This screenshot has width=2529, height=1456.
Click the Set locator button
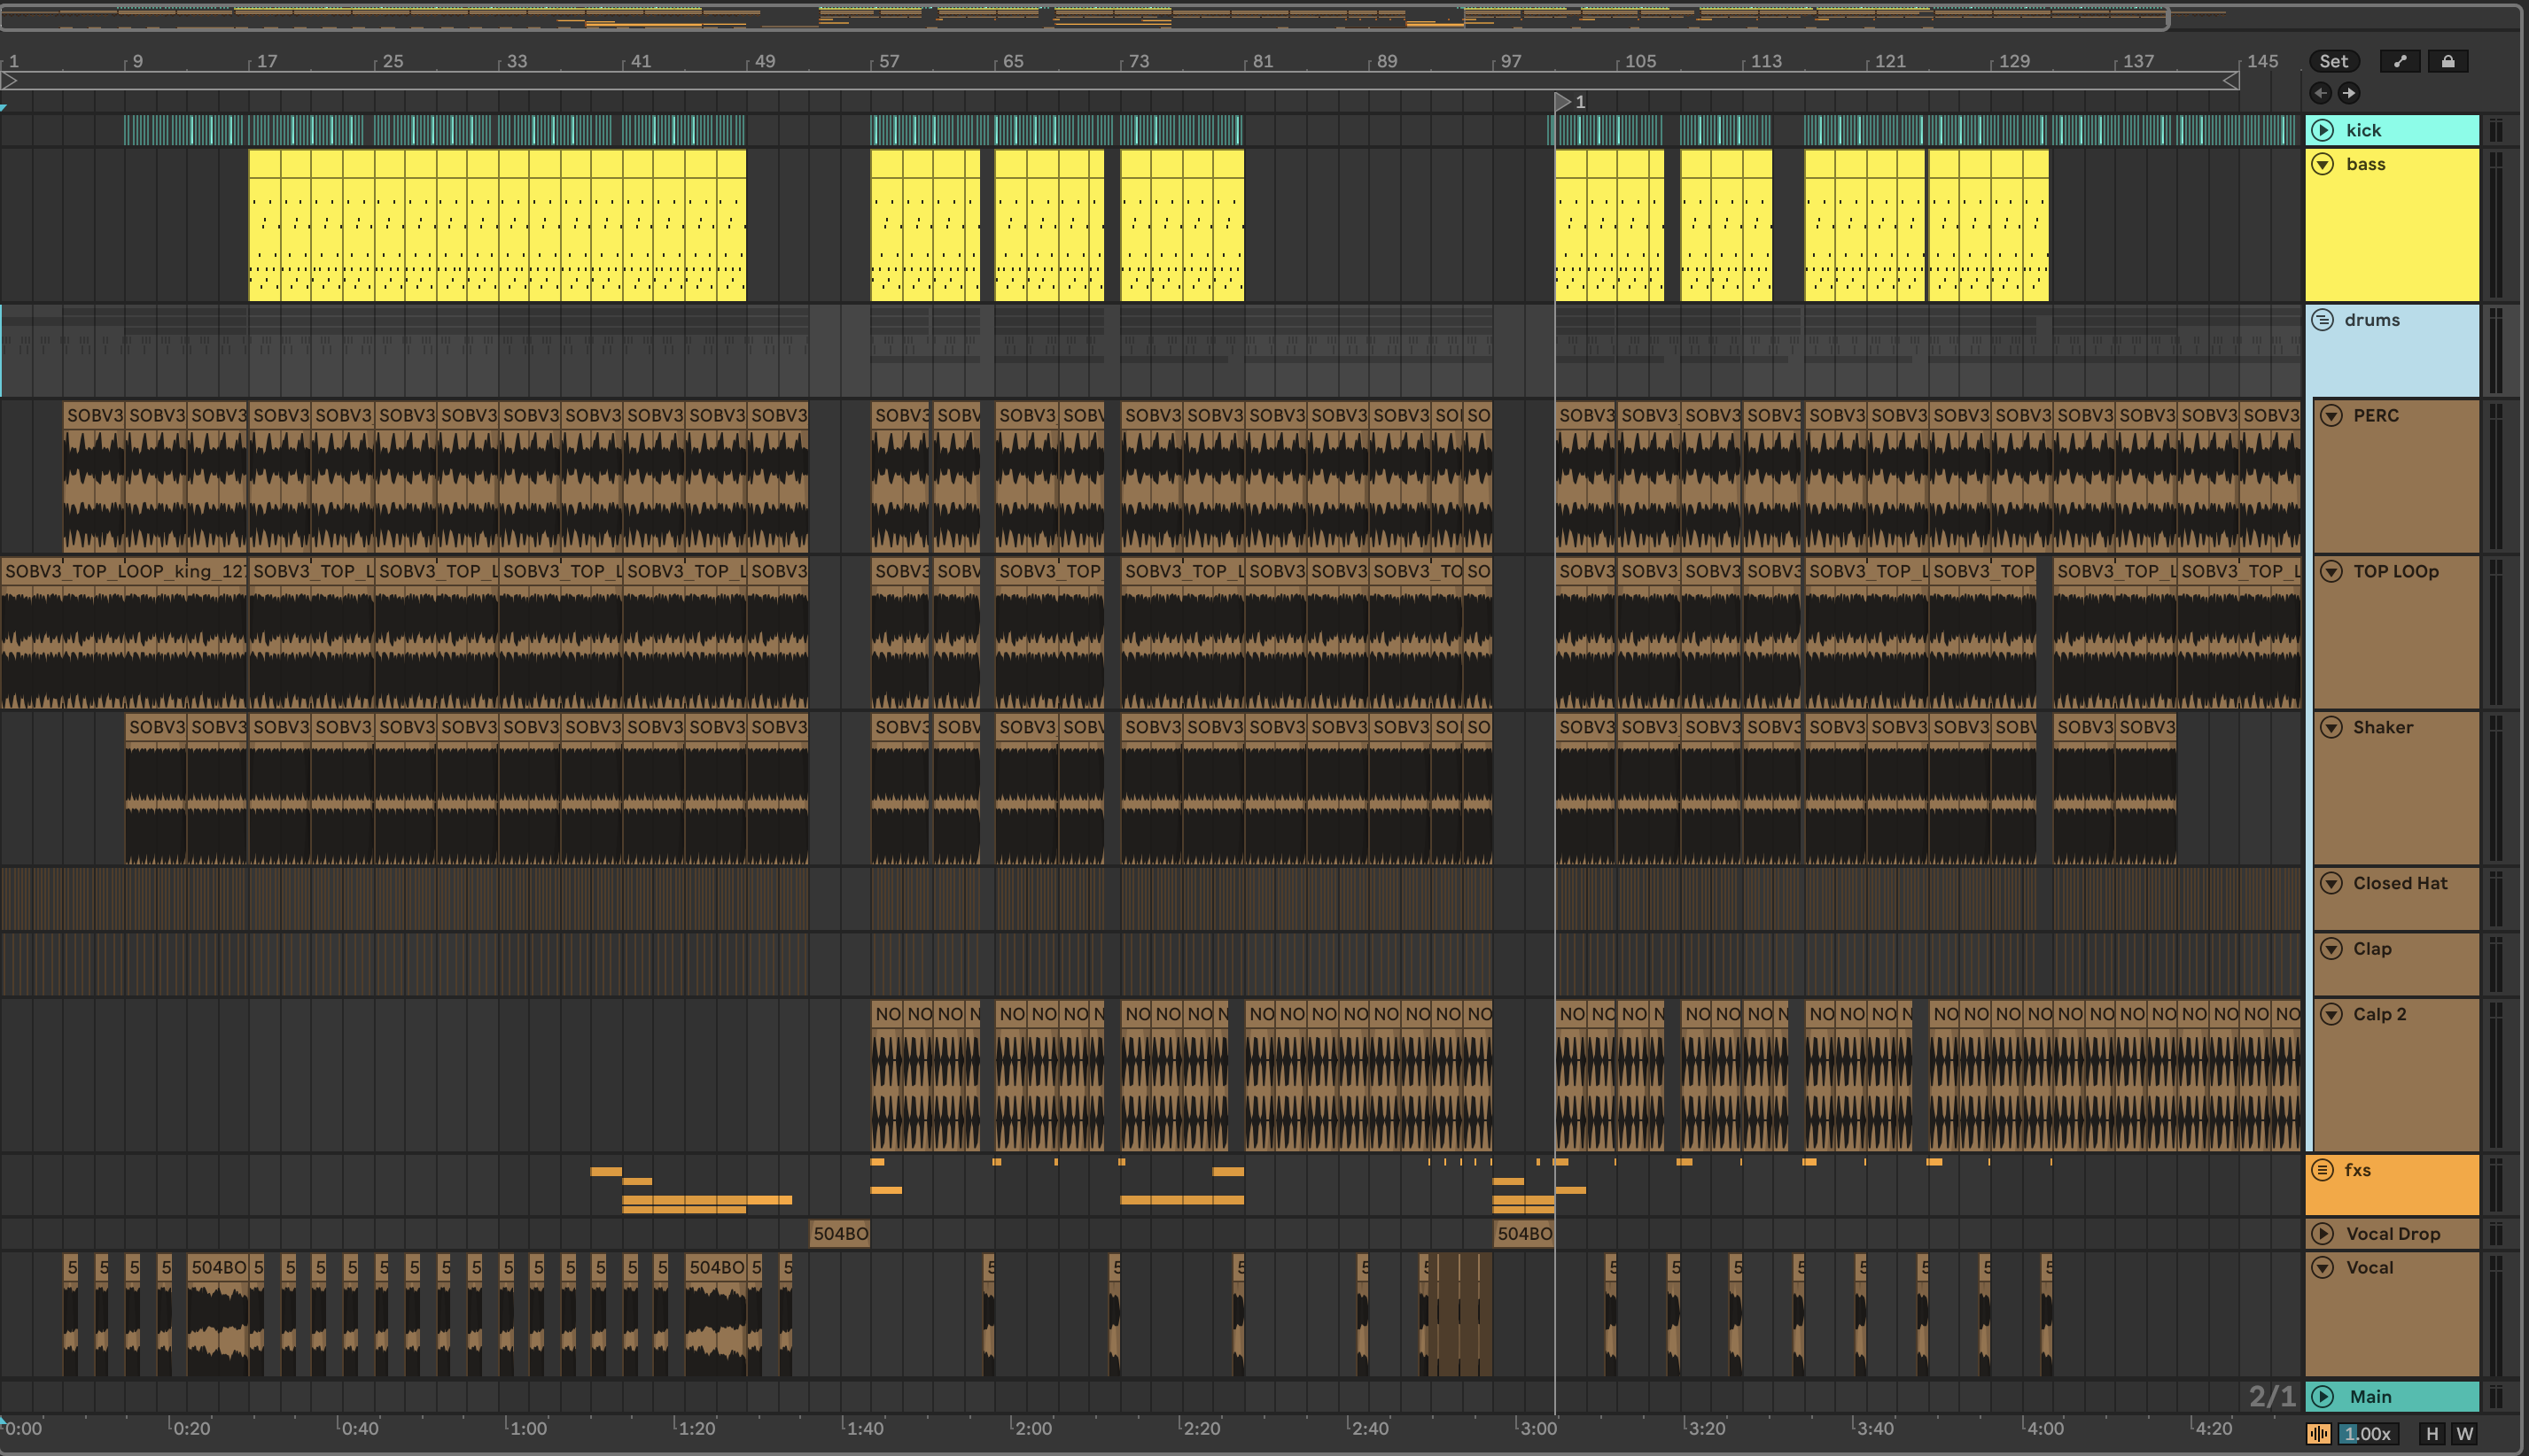[x=2333, y=61]
